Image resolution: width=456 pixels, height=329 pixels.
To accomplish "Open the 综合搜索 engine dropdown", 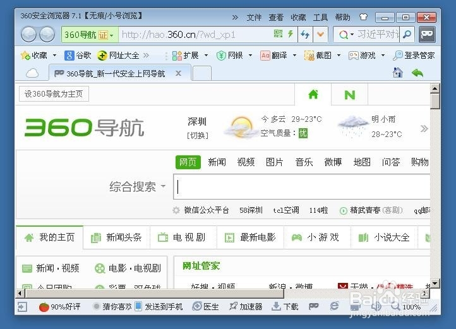I will pyautogui.click(x=137, y=186).
